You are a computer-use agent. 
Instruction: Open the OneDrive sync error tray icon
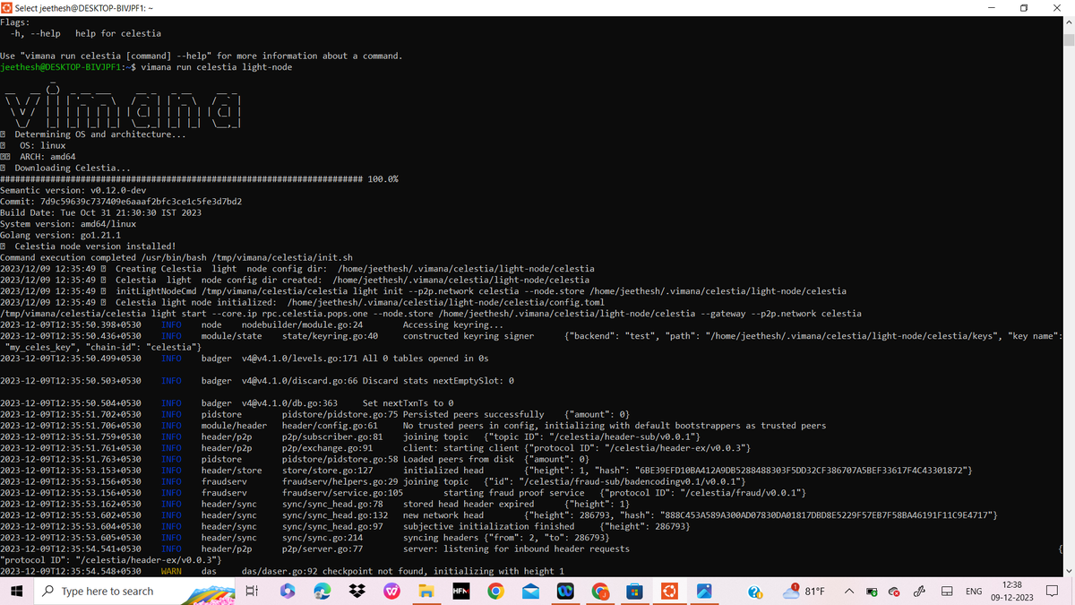point(894,592)
